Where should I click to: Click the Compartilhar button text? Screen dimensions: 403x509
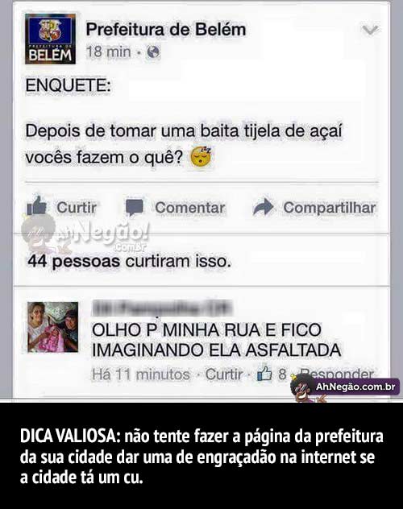coord(330,208)
